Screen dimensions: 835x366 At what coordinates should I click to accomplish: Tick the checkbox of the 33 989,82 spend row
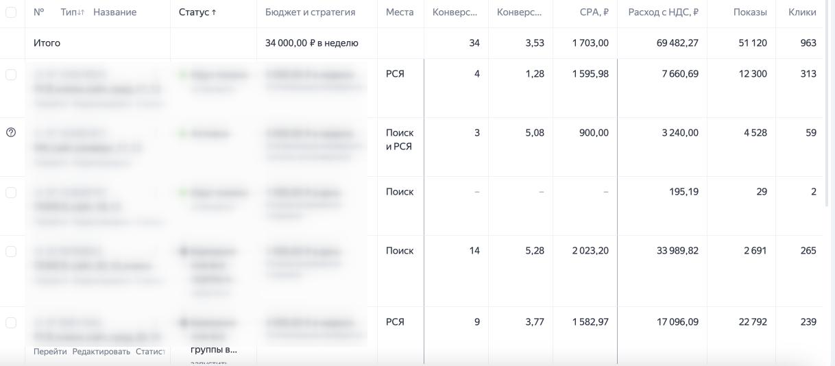(11, 252)
